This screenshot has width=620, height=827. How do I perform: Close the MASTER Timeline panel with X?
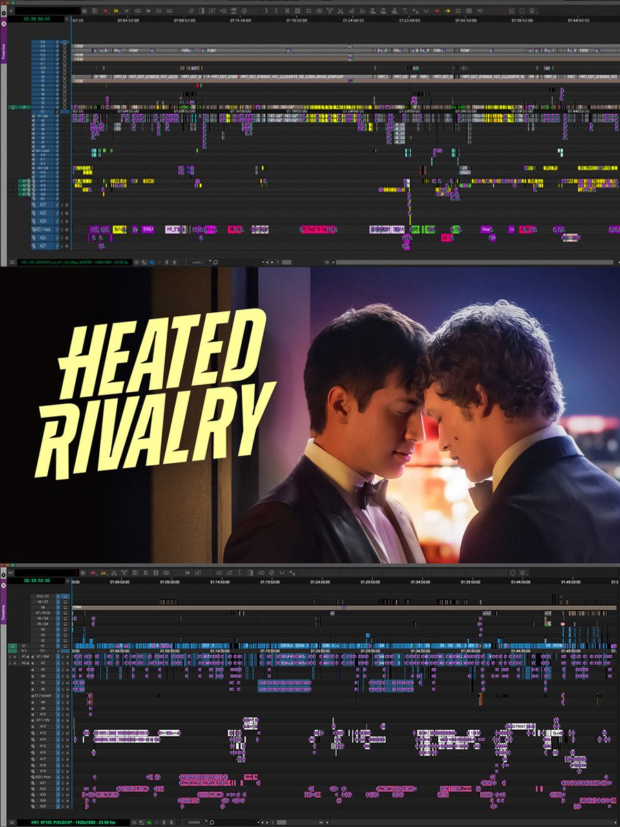click(x=3, y=23)
